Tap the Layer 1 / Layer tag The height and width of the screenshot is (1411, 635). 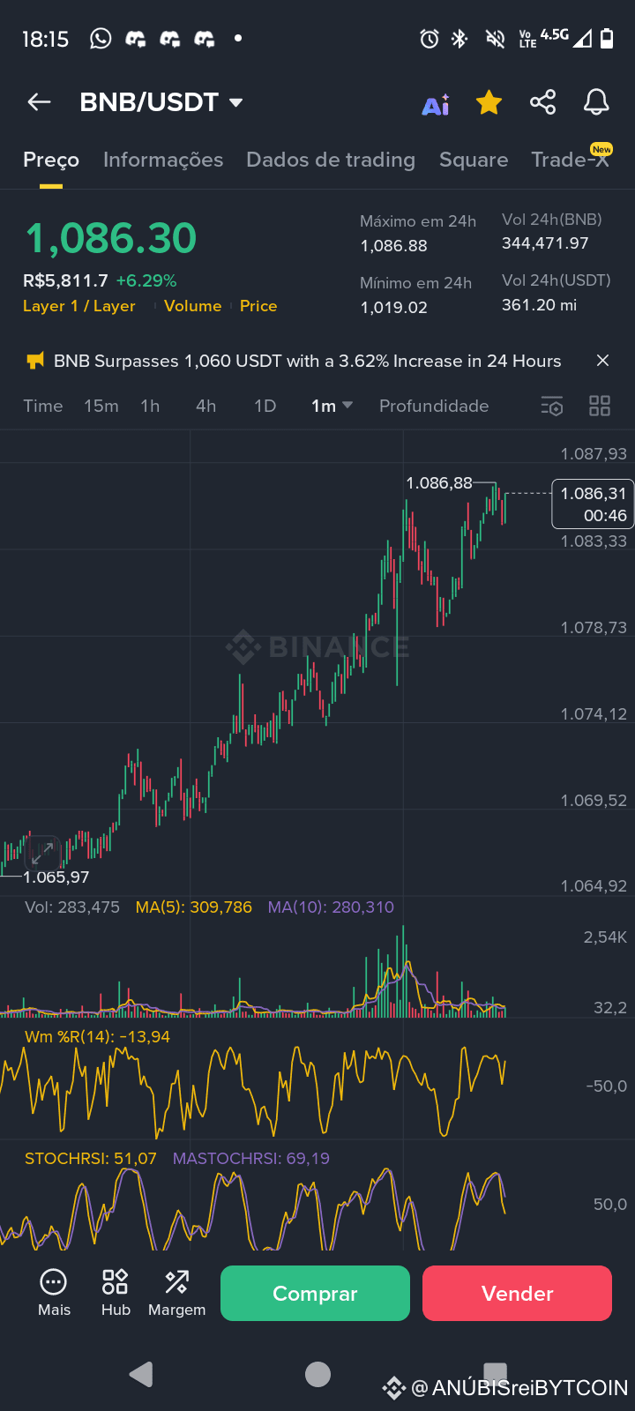coord(79,306)
